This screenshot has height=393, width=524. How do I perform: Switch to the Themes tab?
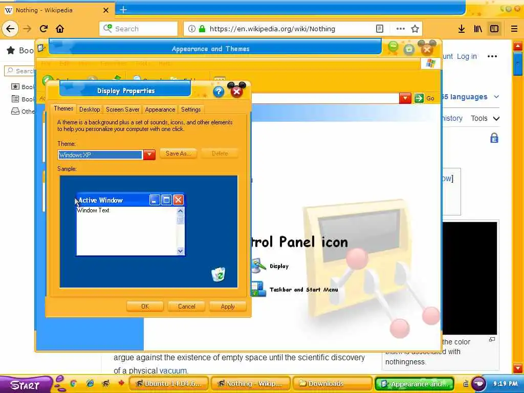[x=63, y=108]
